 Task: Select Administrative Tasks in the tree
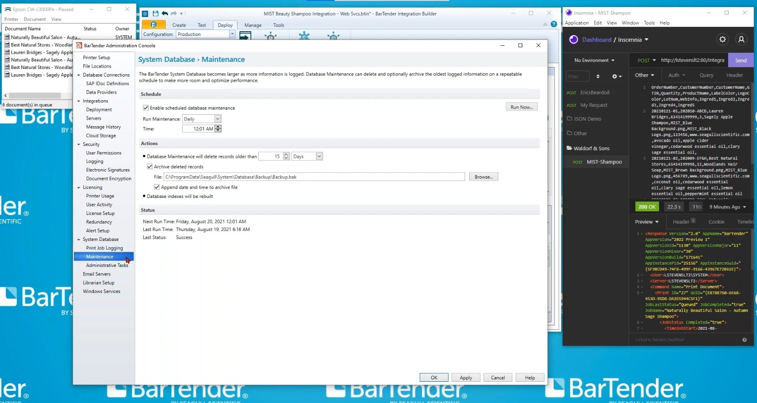[x=107, y=266]
